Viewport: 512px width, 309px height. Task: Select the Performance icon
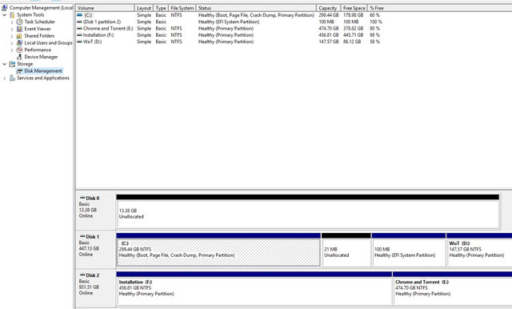tap(19, 50)
